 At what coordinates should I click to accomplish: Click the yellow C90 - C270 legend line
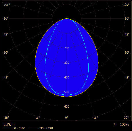point(33,128)
